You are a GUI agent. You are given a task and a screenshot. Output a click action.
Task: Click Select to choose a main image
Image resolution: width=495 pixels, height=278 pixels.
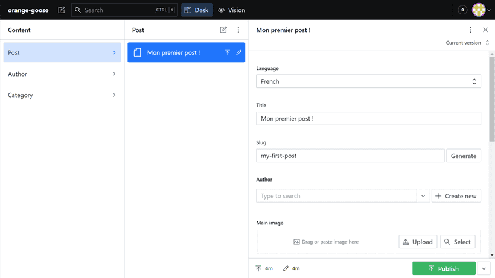tap(458, 242)
